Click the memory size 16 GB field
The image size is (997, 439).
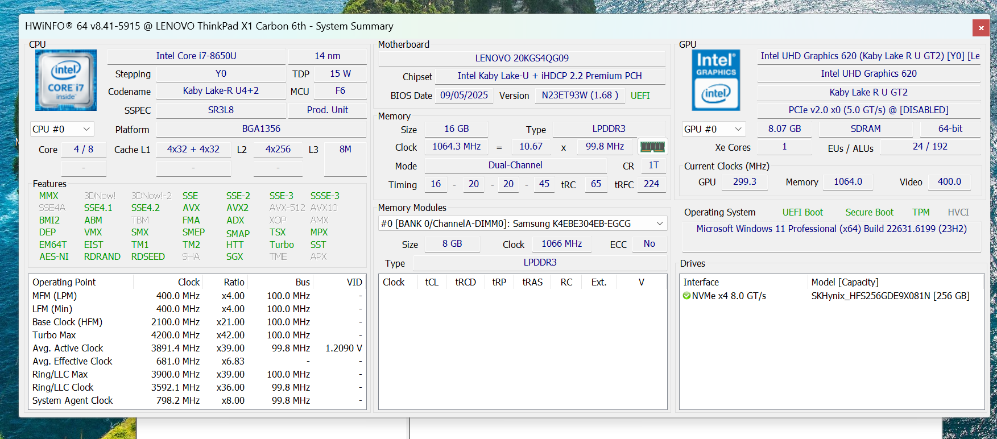coord(457,129)
